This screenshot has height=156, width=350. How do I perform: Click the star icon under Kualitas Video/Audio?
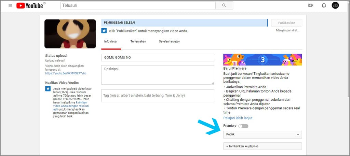coord(48,89)
